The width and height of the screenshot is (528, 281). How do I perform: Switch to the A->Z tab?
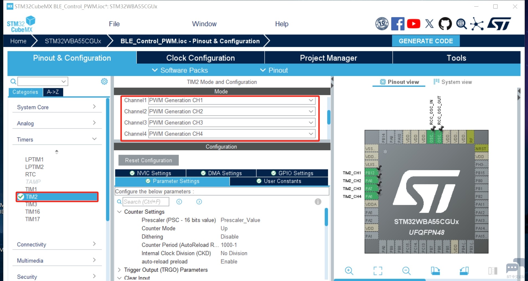[53, 92]
